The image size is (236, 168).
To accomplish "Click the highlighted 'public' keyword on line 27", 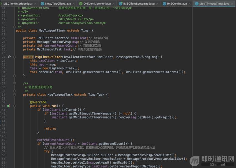I will (x=28, y=57).
